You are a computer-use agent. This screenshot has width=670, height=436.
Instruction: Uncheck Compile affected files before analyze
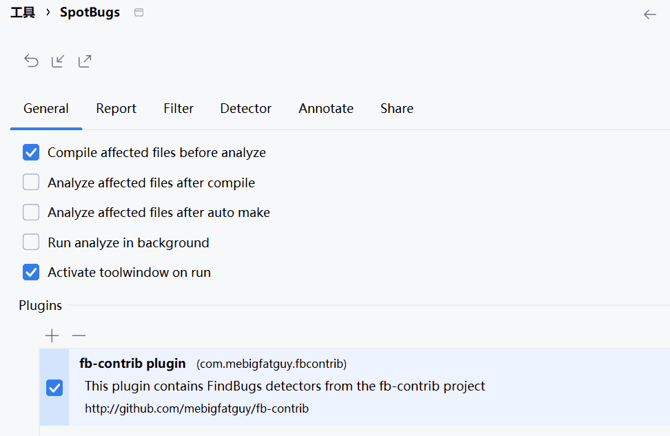point(31,152)
